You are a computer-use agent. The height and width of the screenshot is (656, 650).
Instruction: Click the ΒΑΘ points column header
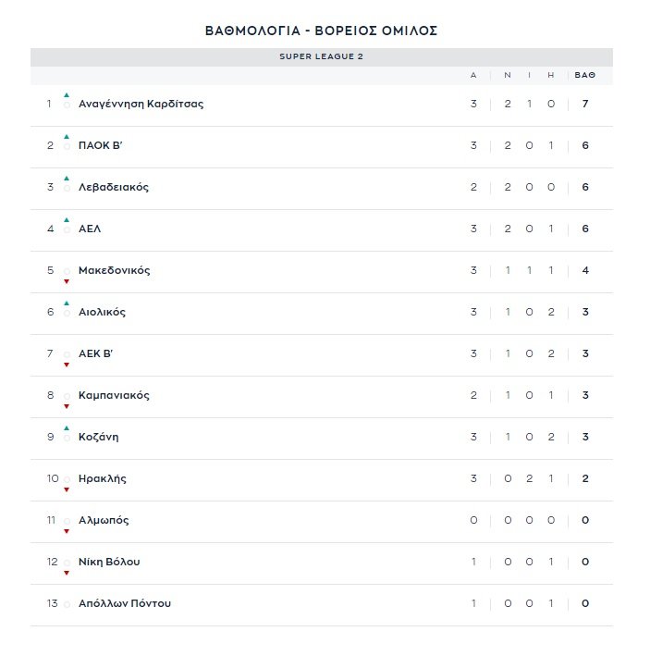pyautogui.click(x=585, y=76)
